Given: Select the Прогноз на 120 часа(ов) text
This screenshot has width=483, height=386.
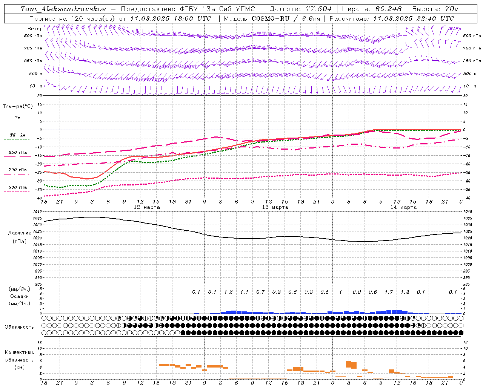Looking at the screenshot, I should 72,18.
